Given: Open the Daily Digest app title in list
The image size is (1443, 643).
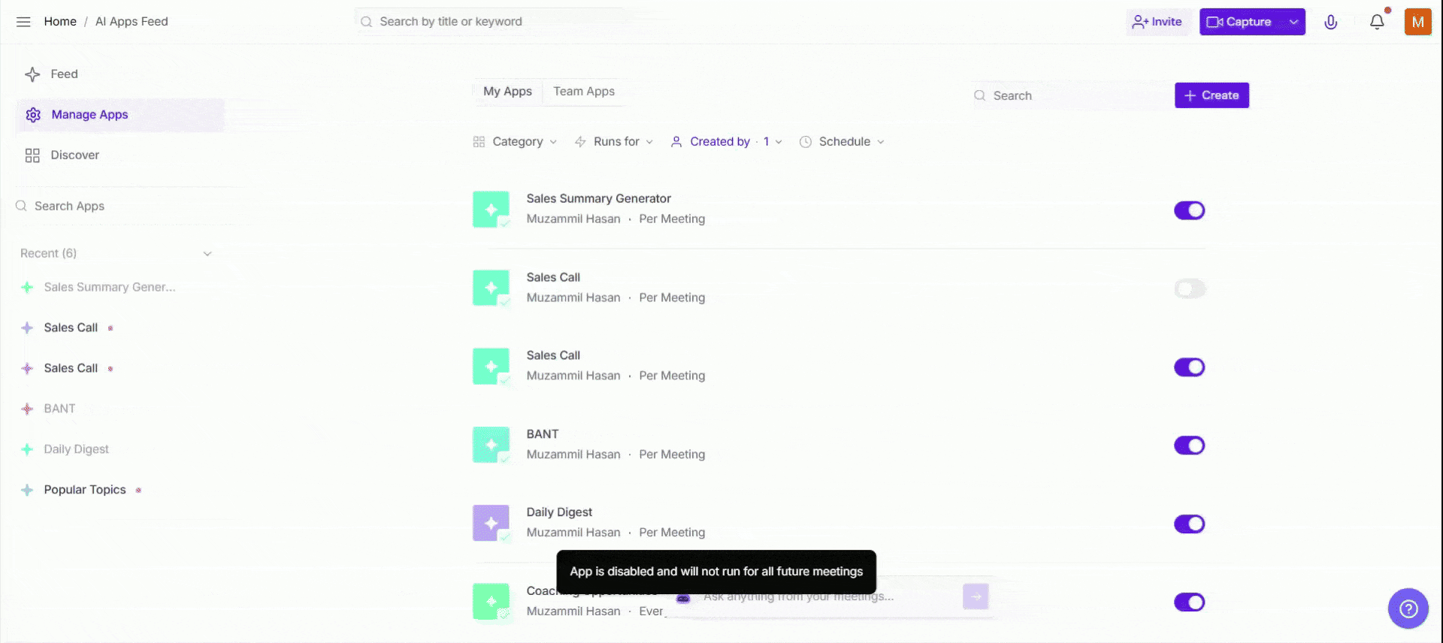Looking at the screenshot, I should coord(559,512).
